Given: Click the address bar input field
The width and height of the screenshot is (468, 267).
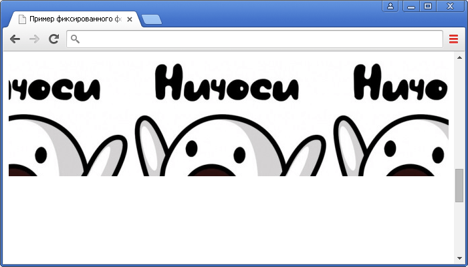Looking at the screenshot, I should (255, 39).
